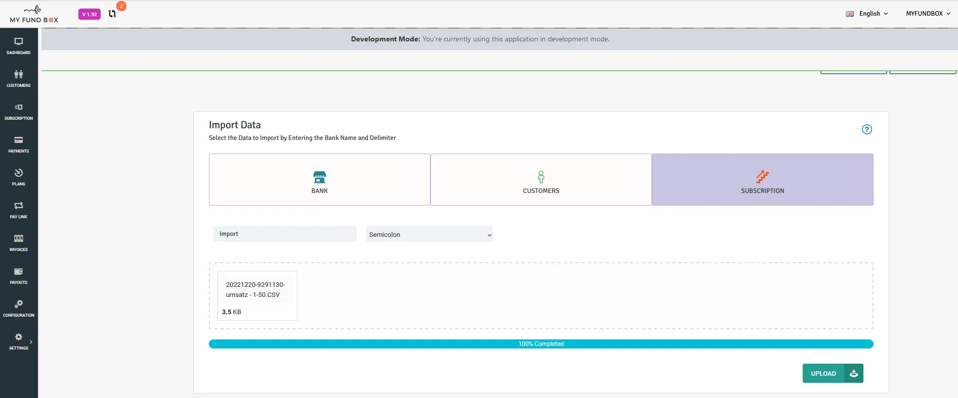Click the UPLOAD button
The image size is (958, 398).
(833, 373)
